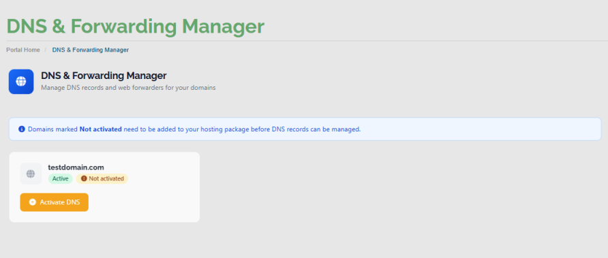Select the DNS & Forwarding Manager breadcrumb
The width and height of the screenshot is (608, 258).
91,50
